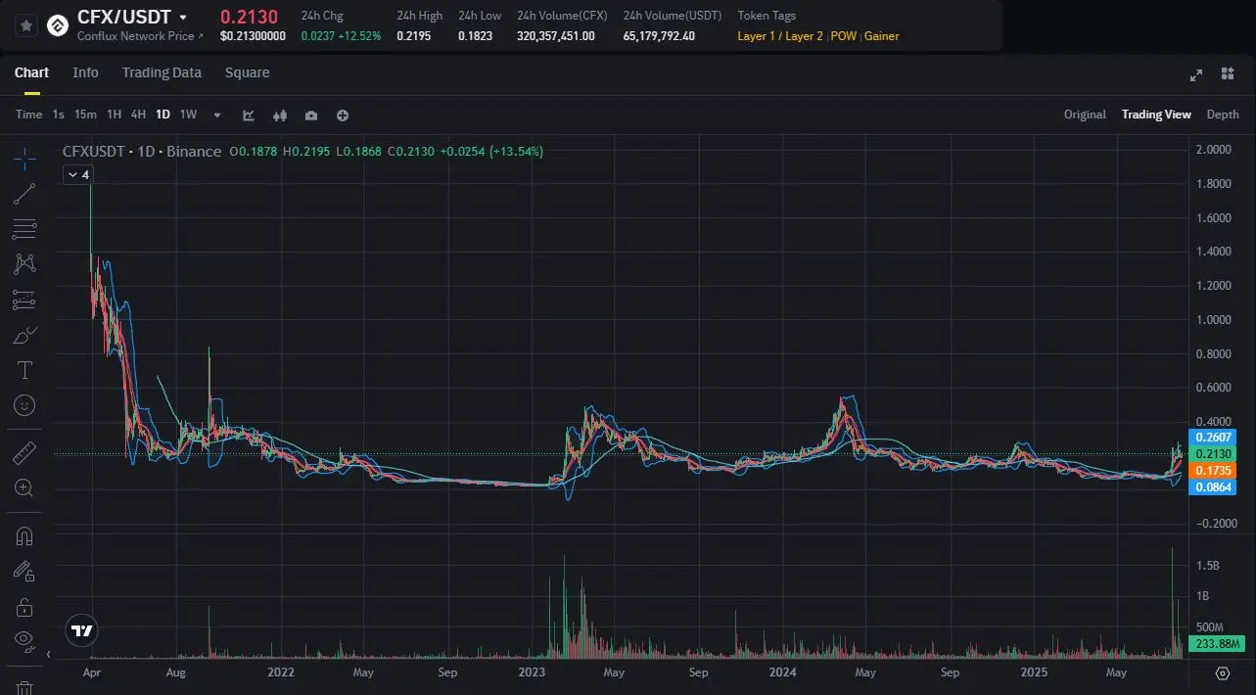Select the text annotation tool
The width and height of the screenshot is (1256, 695).
(x=24, y=370)
